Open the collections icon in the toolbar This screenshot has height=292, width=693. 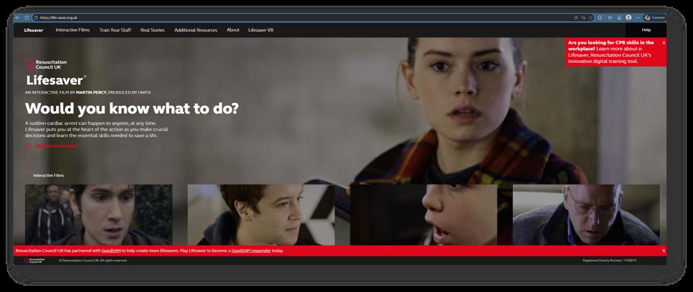619,18
